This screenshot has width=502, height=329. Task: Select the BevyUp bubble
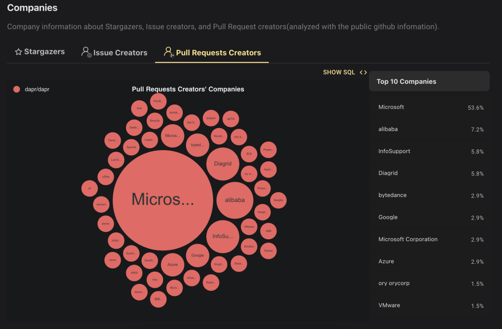[x=155, y=121]
